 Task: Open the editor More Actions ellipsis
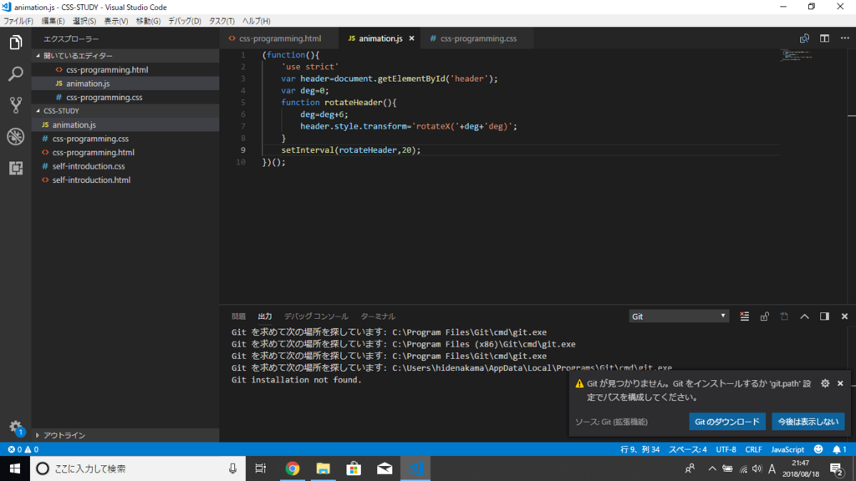coord(844,38)
